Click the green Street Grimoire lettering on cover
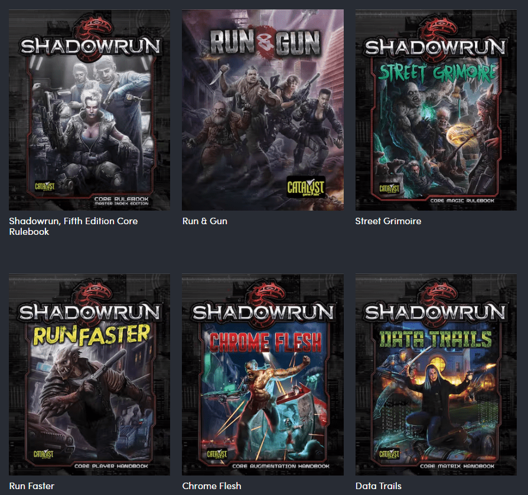The height and width of the screenshot is (495, 528). pyautogui.click(x=436, y=75)
